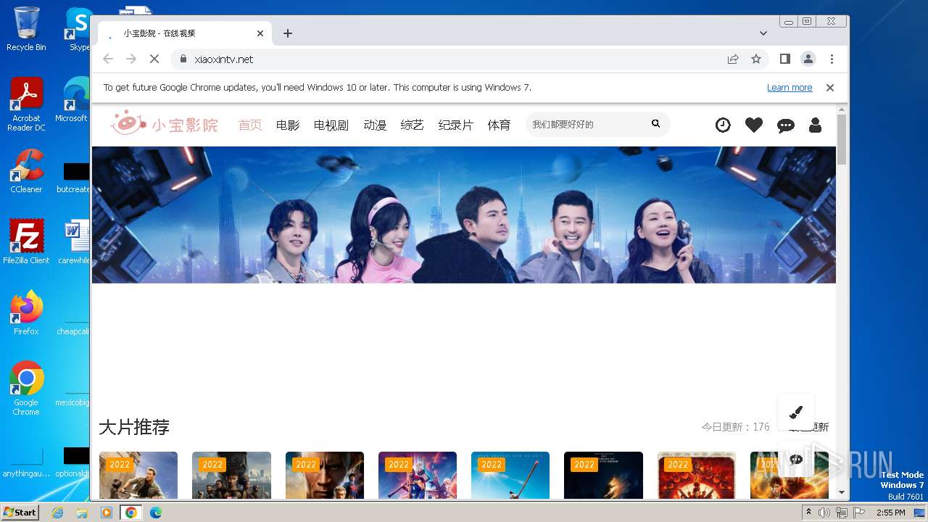Launch CCleaner from the desktop
This screenshot has width=928, height=522.
coord(26,171)
